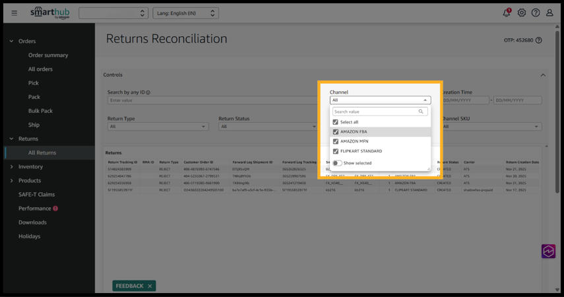Open the settings gear icon

(521, 13)
